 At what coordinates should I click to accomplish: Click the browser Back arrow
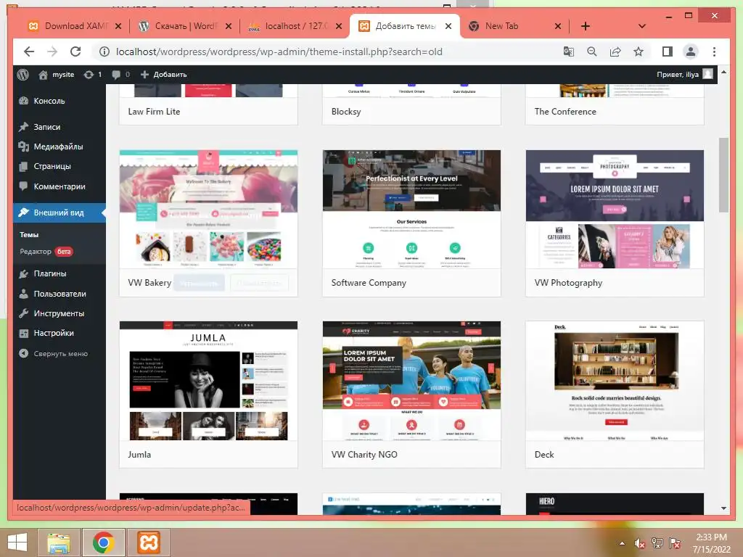pos(29,51)
